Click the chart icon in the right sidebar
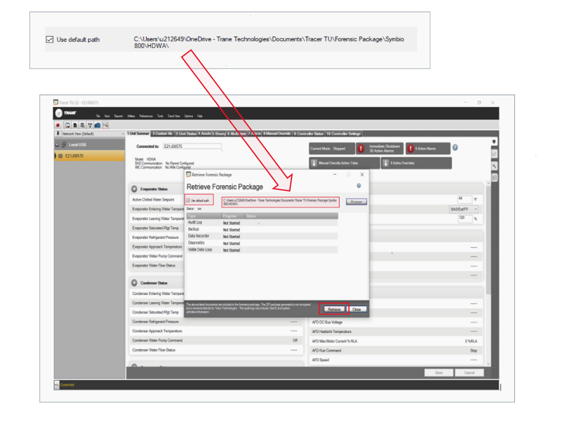 494,154
